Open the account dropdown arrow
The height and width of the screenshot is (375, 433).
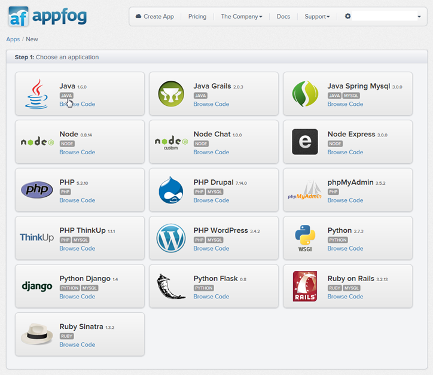[419, 17]
